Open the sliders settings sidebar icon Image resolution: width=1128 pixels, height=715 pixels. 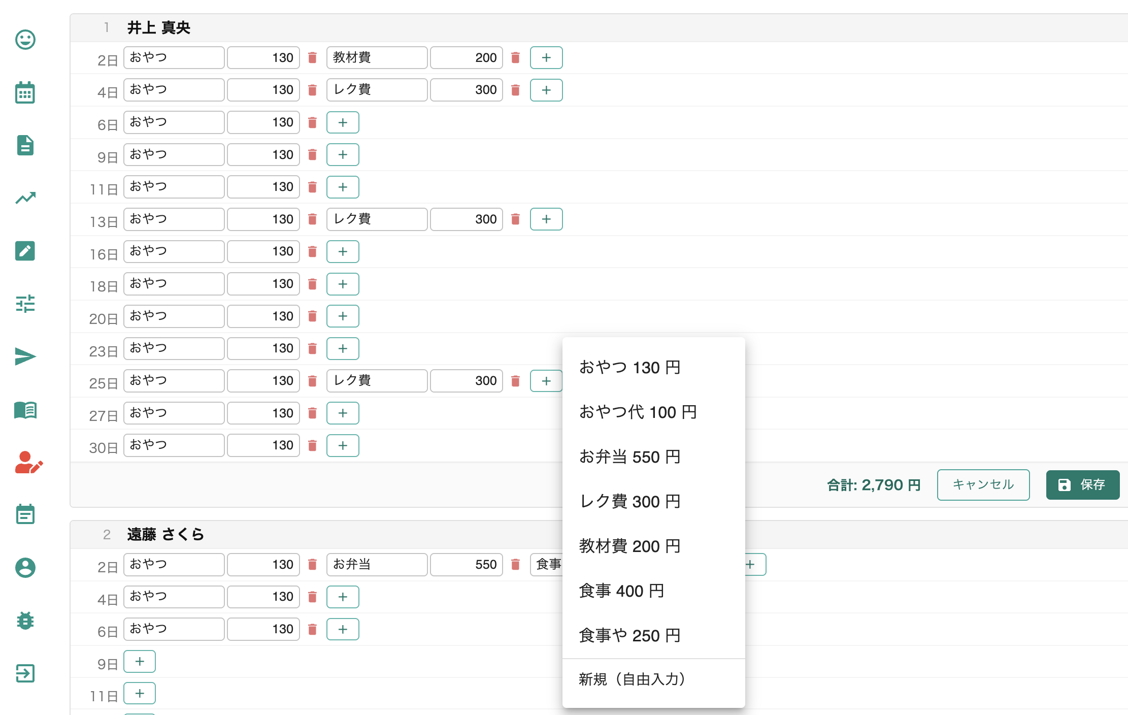pyautogui.click(x=25, y=304)
